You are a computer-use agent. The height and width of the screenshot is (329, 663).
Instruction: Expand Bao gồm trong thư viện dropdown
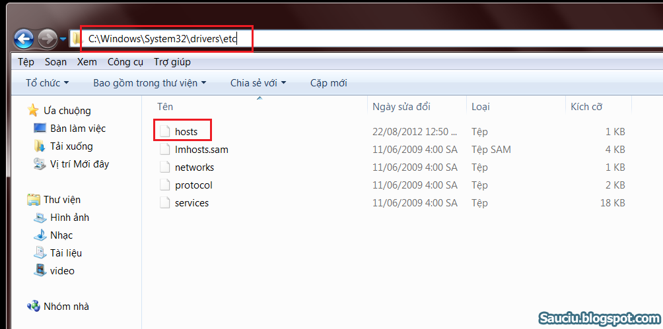(150, 83)
